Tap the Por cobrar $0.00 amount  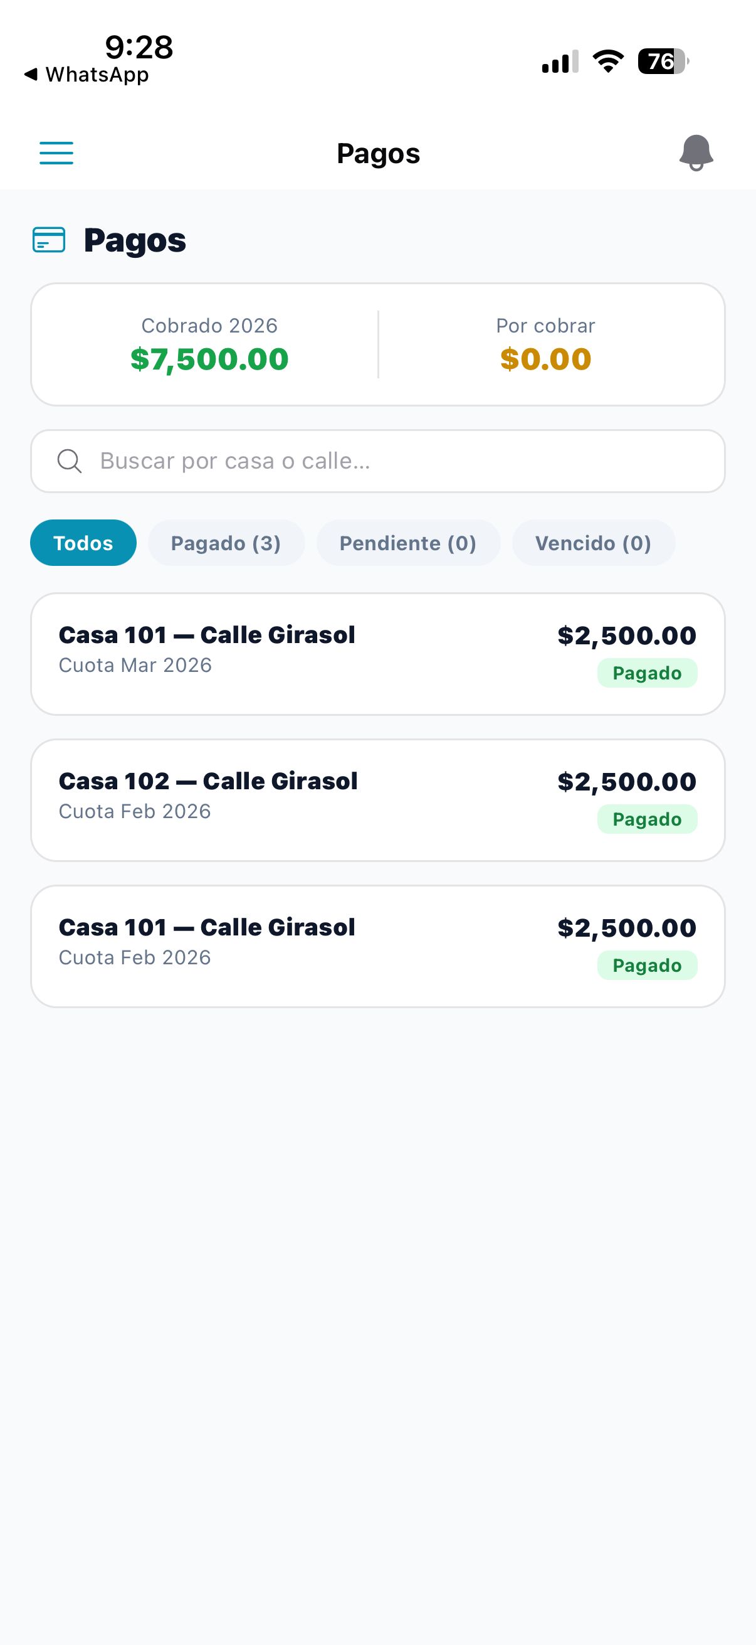pyautogui.click(x=546, y=359)
